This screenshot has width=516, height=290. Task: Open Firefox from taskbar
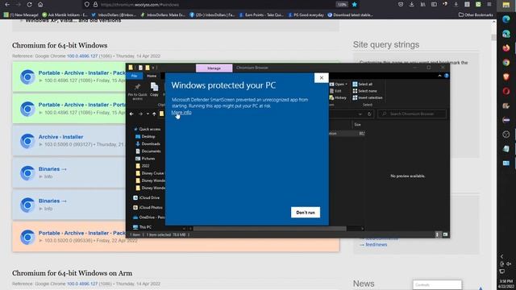506,48
